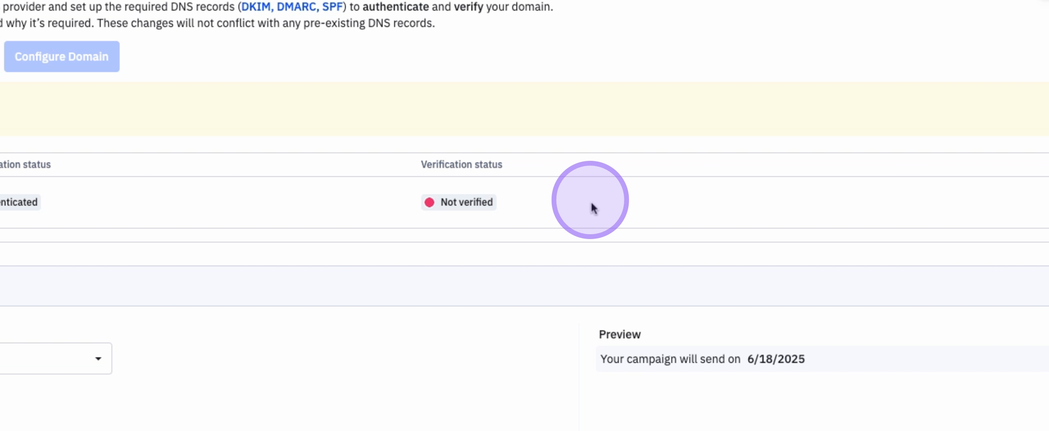Screen dimensions: 1049x431
Task: Open the SPF link
Action: [332, 7]
